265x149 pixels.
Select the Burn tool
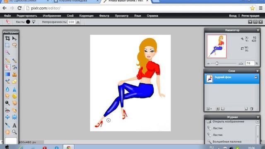coord(14,103)
